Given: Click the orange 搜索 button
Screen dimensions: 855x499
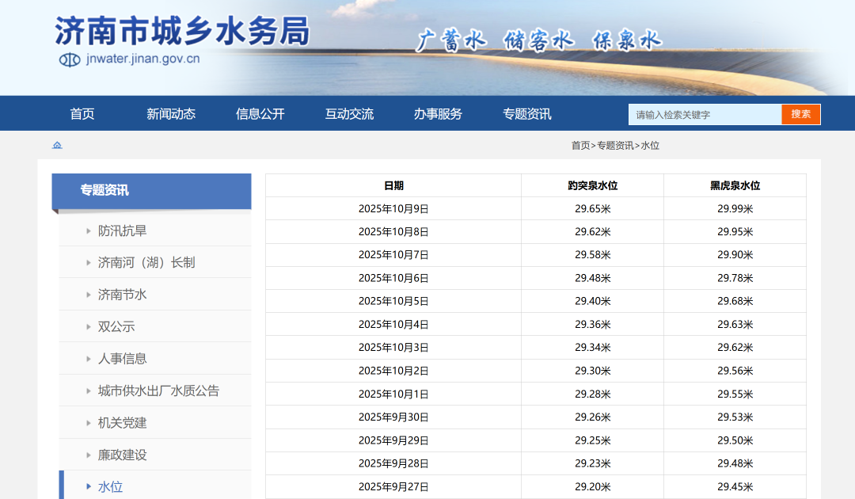Looking at the screenshot, I should pyautogui.click(x=800, y=114).
